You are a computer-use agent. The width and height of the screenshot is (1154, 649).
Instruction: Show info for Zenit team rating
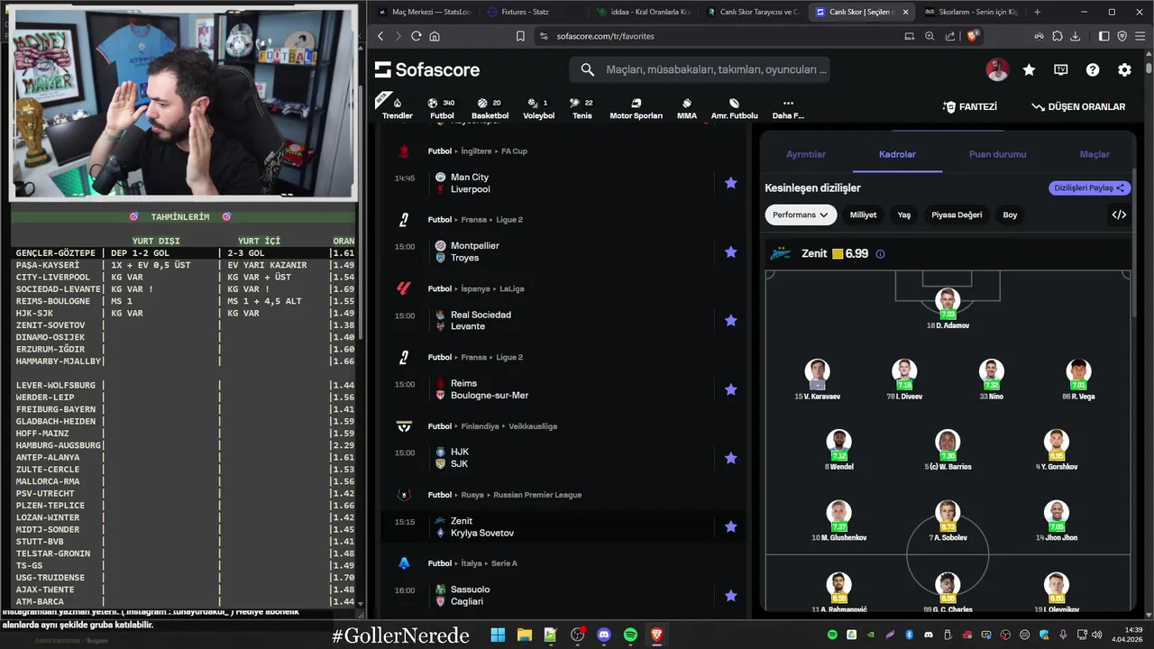pyautogui.click(x=880, y=254)
